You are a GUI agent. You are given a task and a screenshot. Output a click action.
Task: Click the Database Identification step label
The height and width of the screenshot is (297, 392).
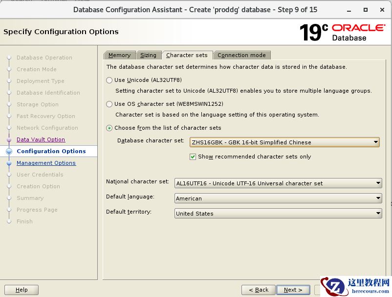pyautogui.click(x=48, y=93)
